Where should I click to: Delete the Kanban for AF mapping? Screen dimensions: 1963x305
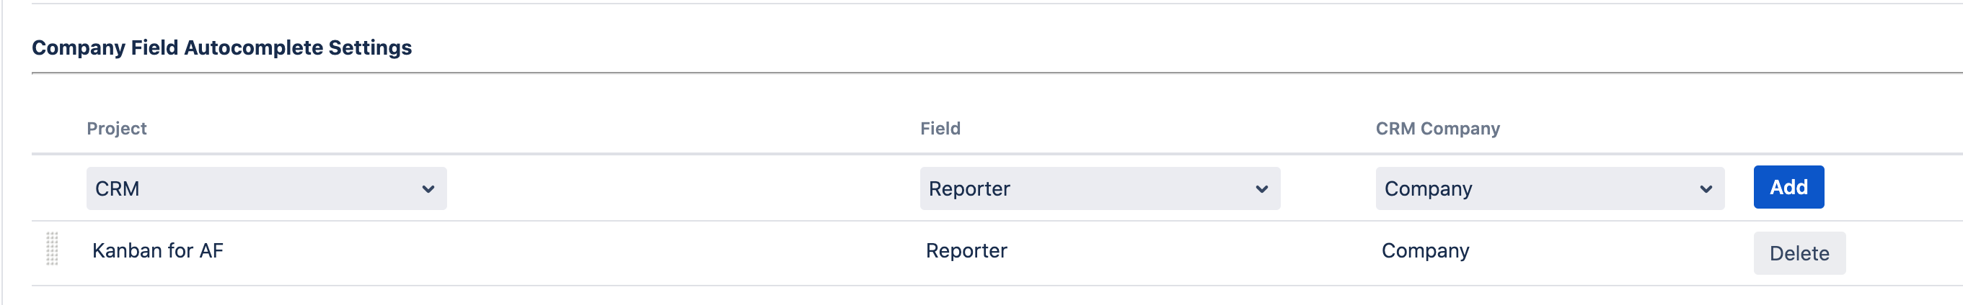pyautogui.click(x=1799, y=253)
